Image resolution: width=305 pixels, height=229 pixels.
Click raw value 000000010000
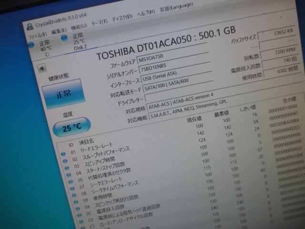tap(283, 108)
